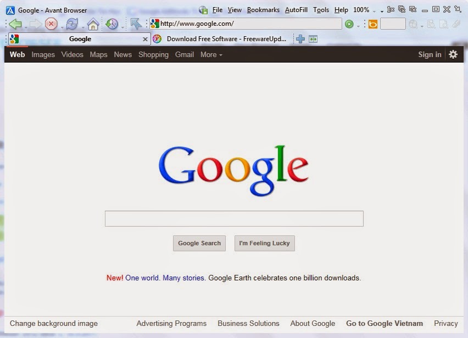Click the close other tabs icon

[413, 9]
